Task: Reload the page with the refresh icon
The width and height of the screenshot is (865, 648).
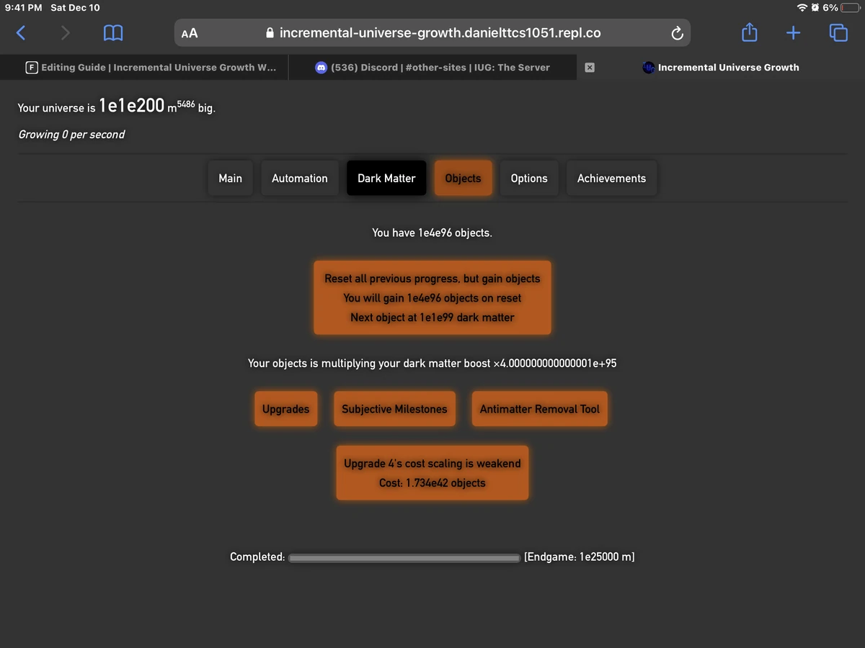Action: pos(676,32)
